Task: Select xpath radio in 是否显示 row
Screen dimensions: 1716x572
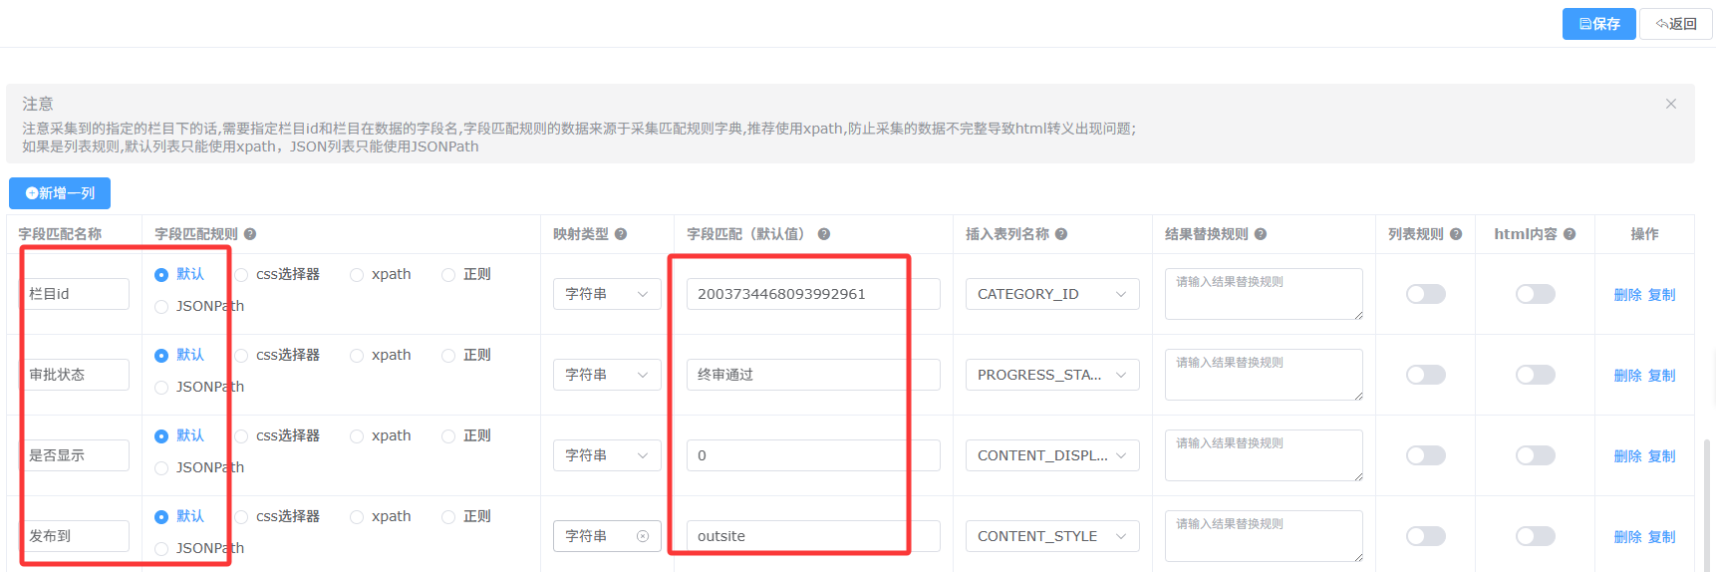Action: tap(357, 436)
